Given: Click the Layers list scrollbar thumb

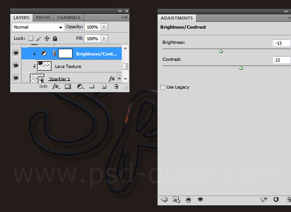Looking at the screenshot, I should [125, 66].
